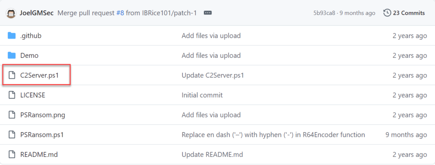Click the README.md file icon
435x165 pixels.
(x=11, y=154)
